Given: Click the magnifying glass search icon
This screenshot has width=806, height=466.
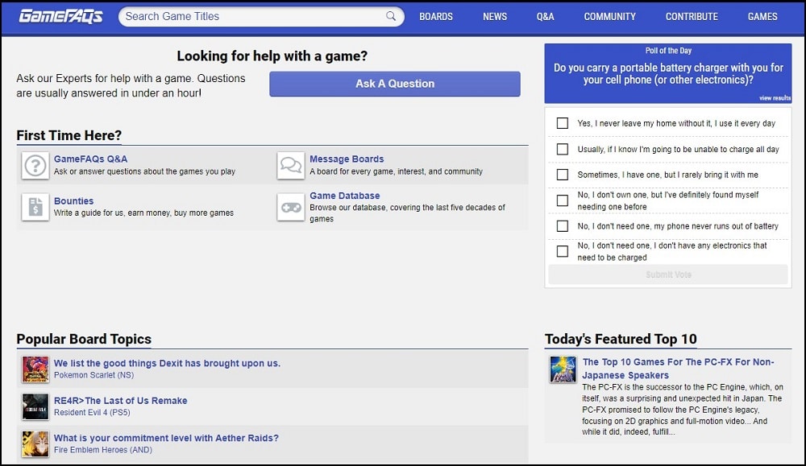Looking at the screenshot, I should 391,16.
